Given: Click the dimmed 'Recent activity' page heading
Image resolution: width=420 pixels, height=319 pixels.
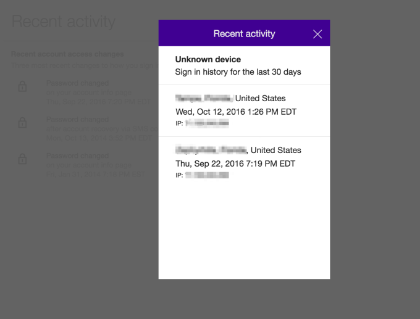Looking at the screenshot, I should [64, 22].
